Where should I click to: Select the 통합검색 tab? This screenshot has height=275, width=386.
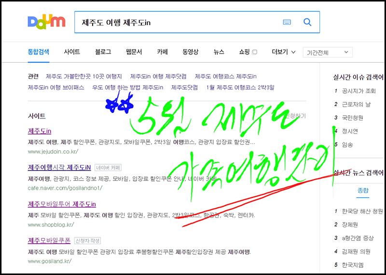click(39, 52)
